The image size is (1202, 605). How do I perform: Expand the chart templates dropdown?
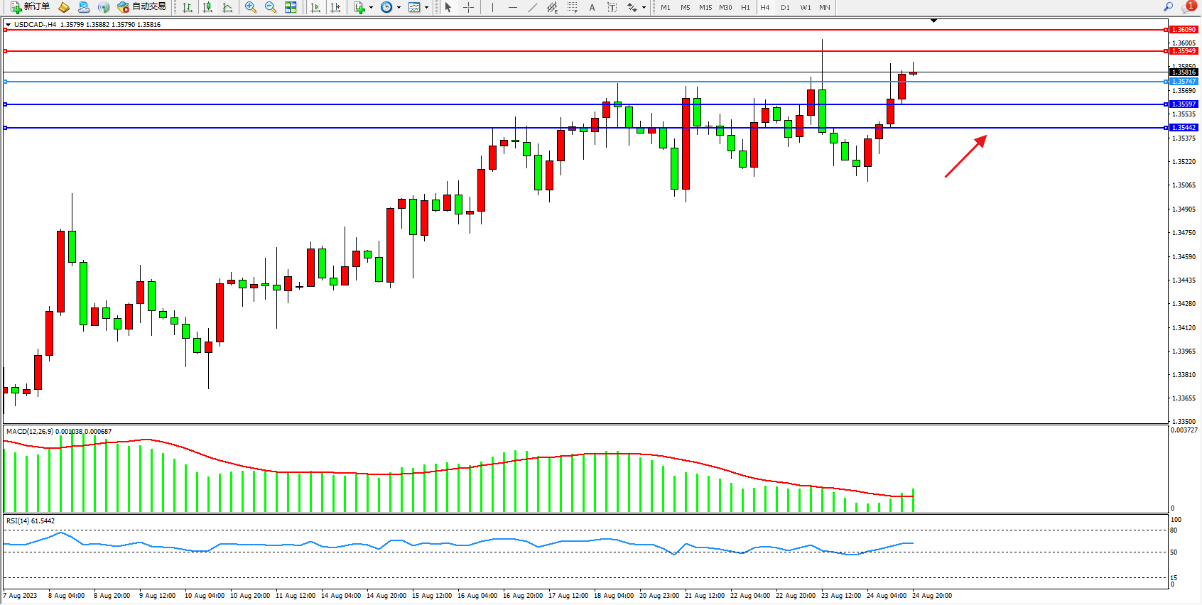click(x=426, y=7)
